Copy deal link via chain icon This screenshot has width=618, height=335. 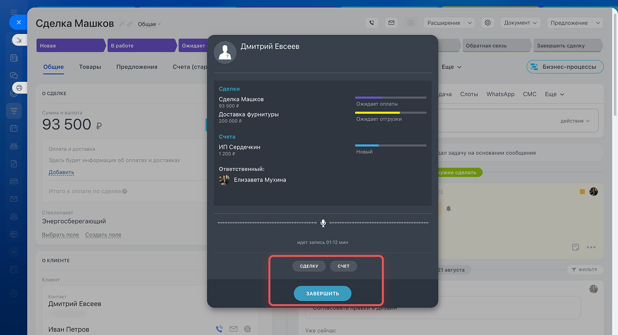130,24
